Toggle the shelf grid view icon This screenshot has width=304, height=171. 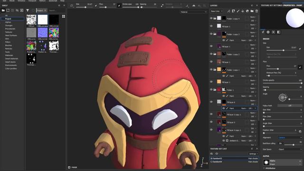[x=64, y=17]
